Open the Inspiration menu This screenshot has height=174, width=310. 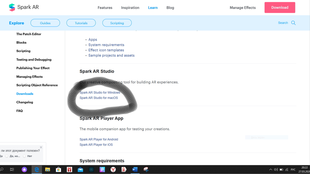130,8
